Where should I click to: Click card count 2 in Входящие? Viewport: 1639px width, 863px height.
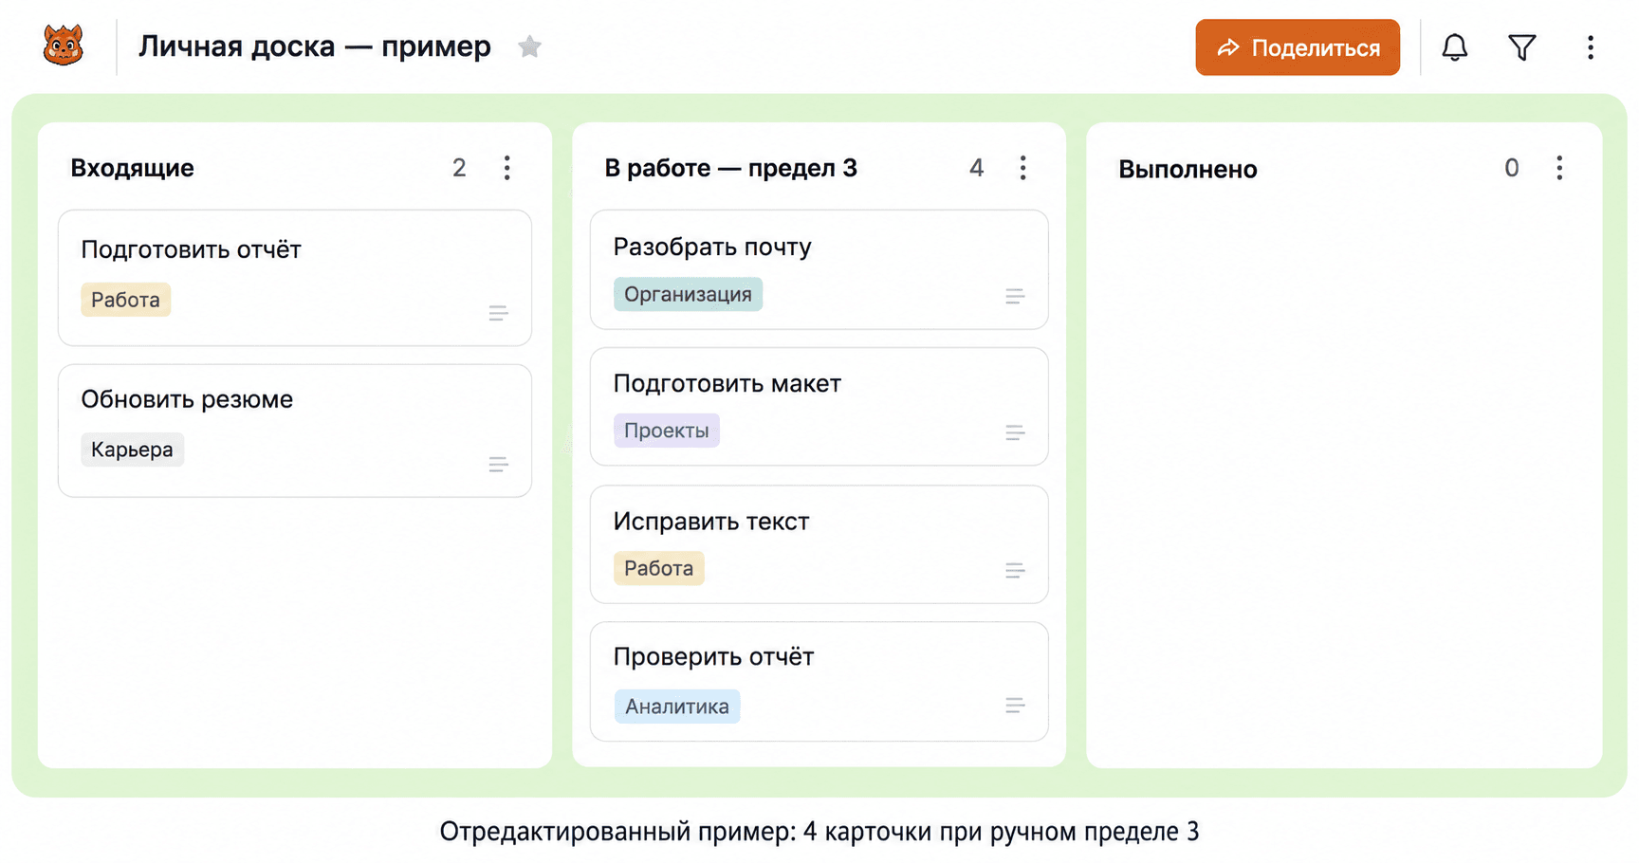click(459, 168)
